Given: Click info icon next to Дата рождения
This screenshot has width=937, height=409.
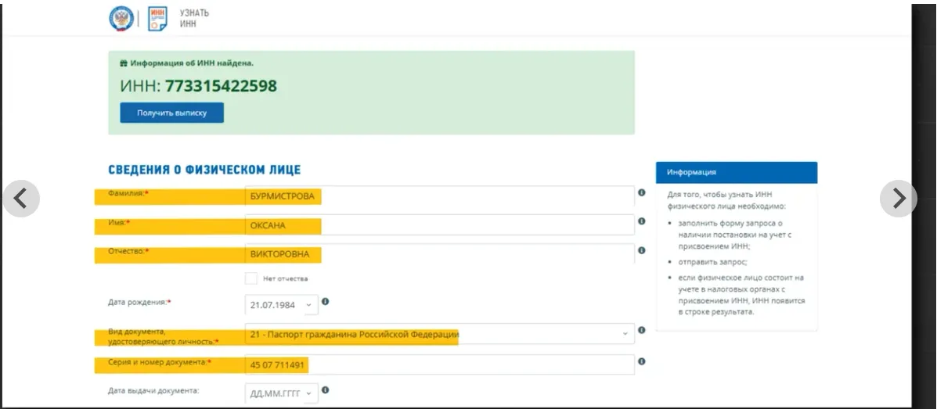Looking at the screenshot, I should [325, 302].
